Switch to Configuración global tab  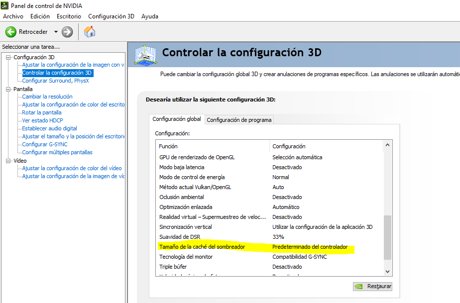point(177,119)
